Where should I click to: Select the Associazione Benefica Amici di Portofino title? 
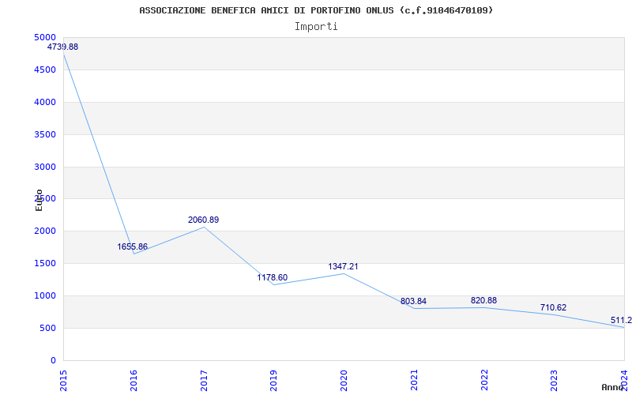(316, 10)
